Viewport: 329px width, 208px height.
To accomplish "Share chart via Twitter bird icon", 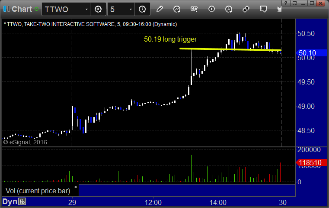I will tap(279, 9).
